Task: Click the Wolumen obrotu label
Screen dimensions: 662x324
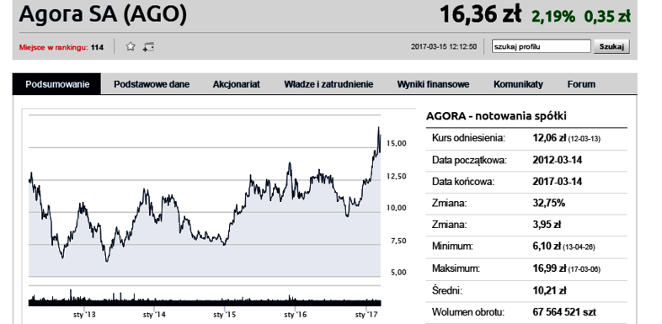Action: [x=467, y=312]
